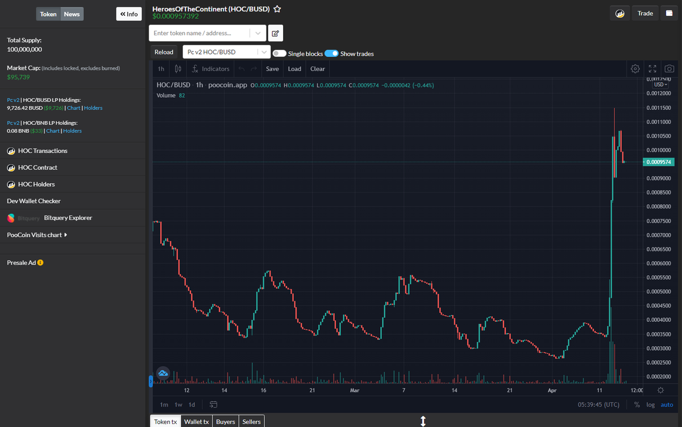This screenshot has width=682, height=427.
Task: Open Chart link for HOC/BNB LP
Action: coord(53,131)
